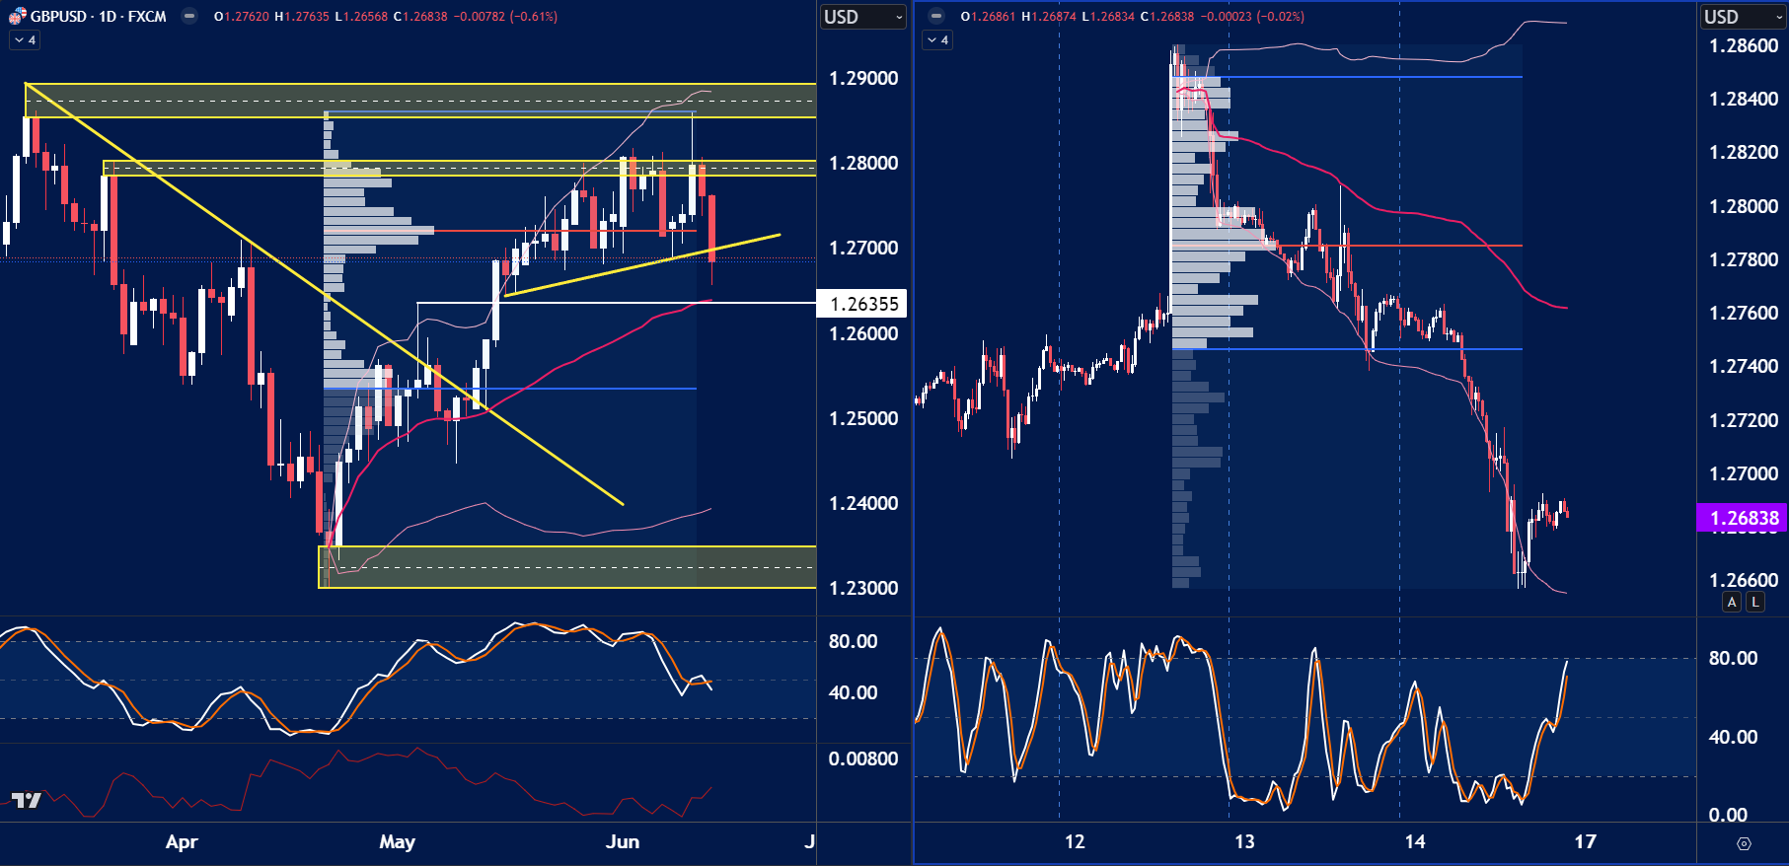1789x866 pixels.
Task: Click date 14 on the right time axis
Action: coord(1415,842)
